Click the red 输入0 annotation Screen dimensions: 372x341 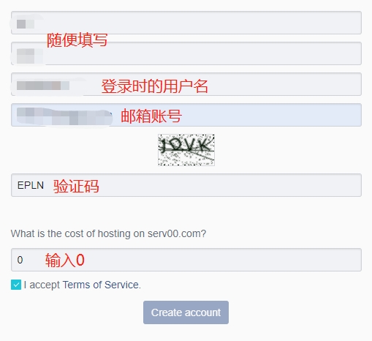(x=65, y=260)
